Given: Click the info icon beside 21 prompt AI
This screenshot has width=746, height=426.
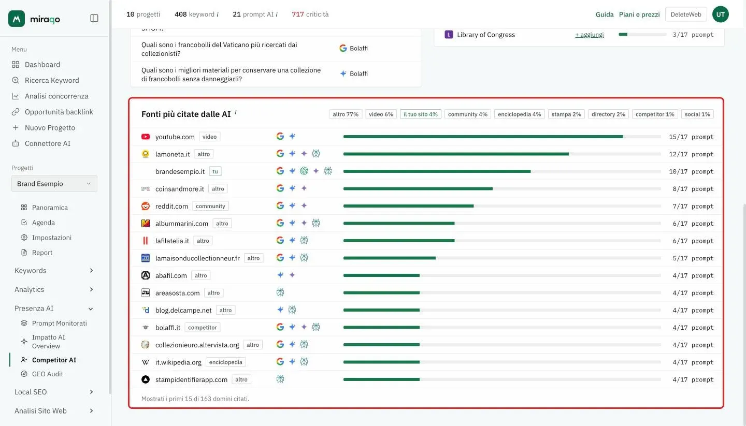Looking at the screenshot, I should click(x=277, y=14).
